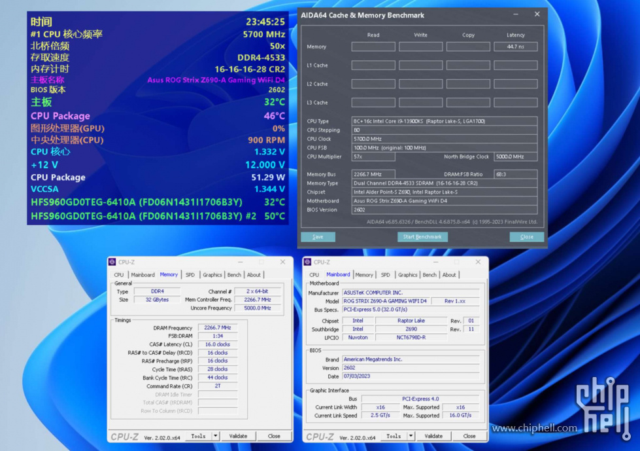Click Memory Type Dual Channel DDR4-4533 field
This screenshot has width=640, height=451.
click(x=445, y=183)
